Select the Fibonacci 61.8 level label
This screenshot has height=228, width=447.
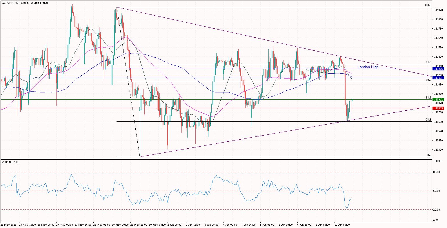pos(429,62)
